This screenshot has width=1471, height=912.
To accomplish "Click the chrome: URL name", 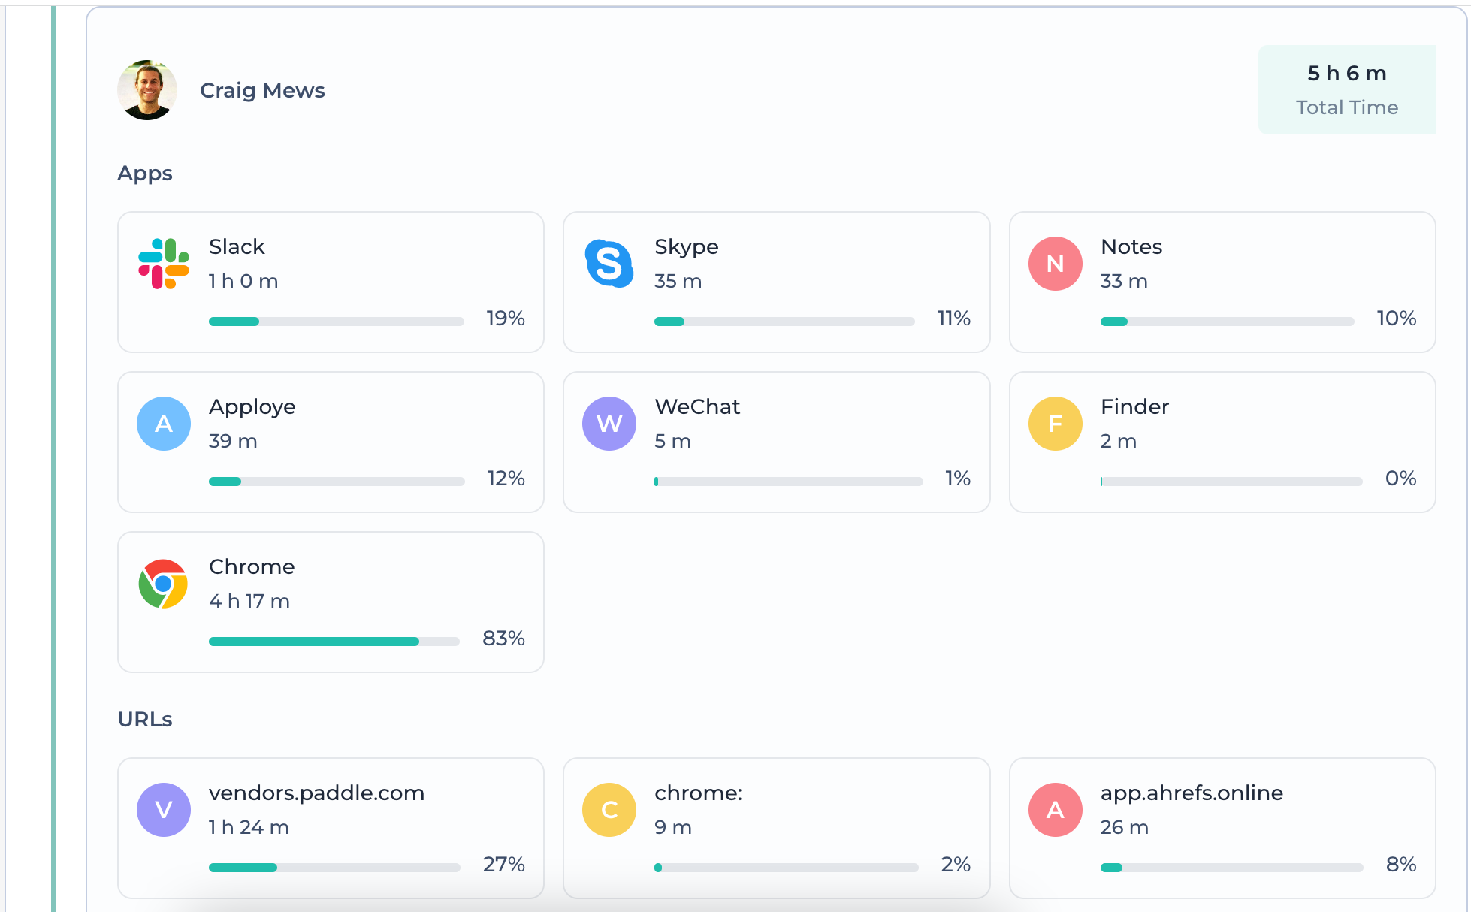I will click(x=699, y=793).
